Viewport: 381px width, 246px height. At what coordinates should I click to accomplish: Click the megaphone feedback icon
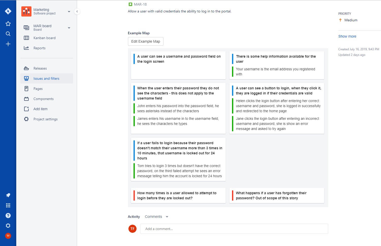(8, 195)
